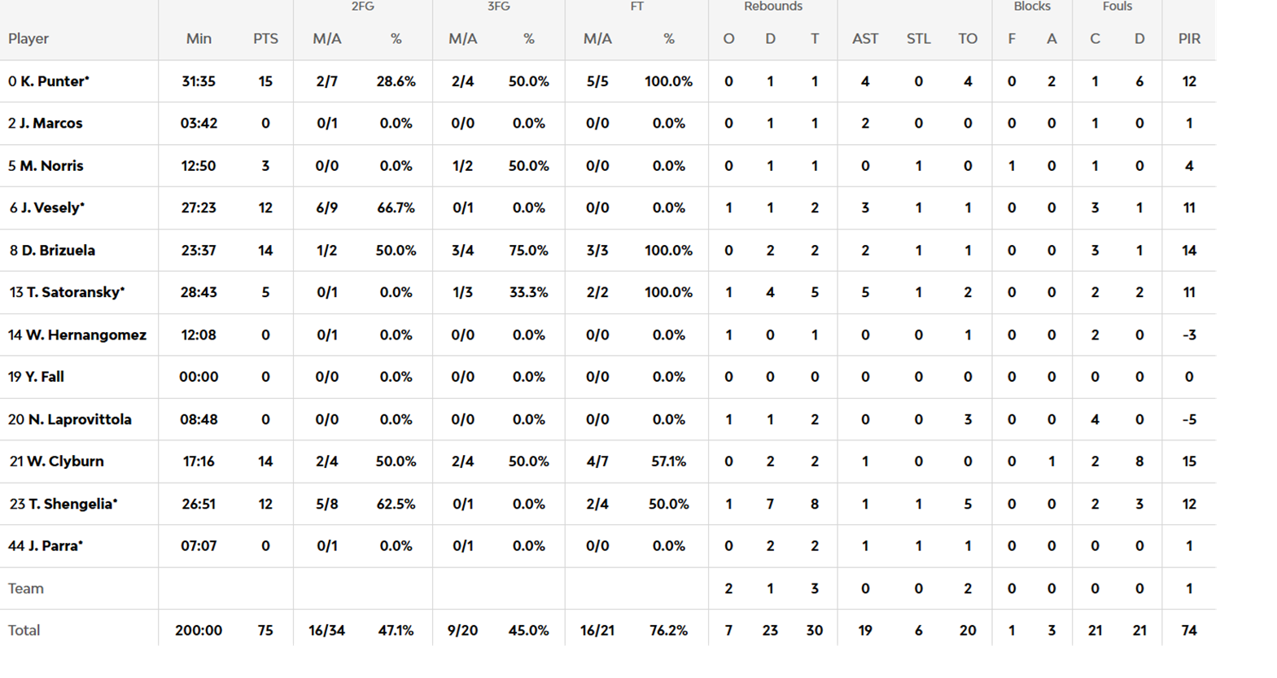Open K. Punter's player profile link
Image resolution: width=1277 pixels, height=678 pixels.
click(54, 81)
